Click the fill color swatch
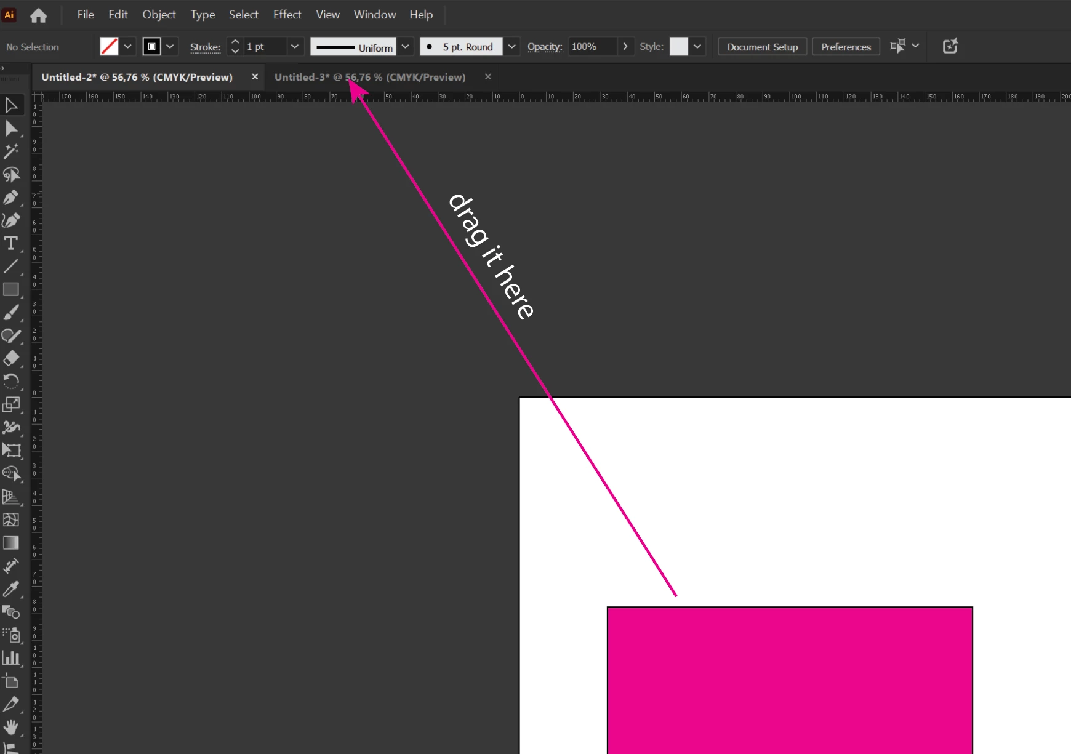 [109, 46]
